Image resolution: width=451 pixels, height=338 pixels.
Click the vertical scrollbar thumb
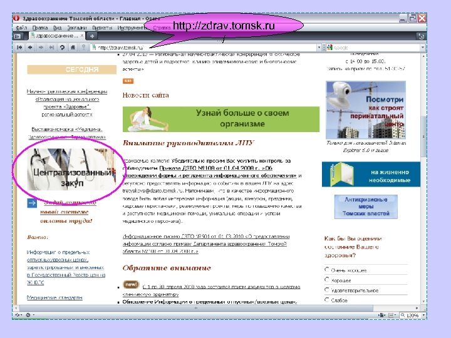pyautogui.click(x=423, y=136)
